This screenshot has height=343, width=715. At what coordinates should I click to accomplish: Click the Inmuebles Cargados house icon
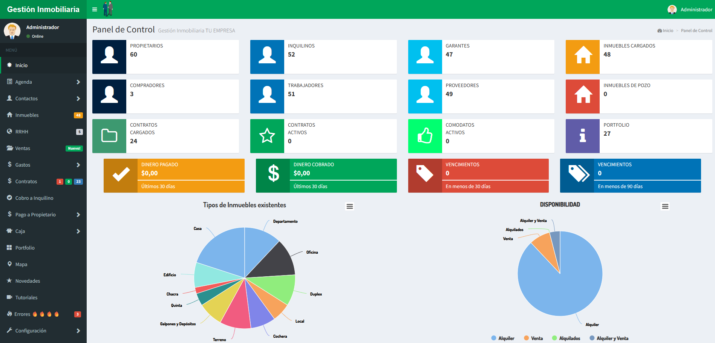[583, 57]
